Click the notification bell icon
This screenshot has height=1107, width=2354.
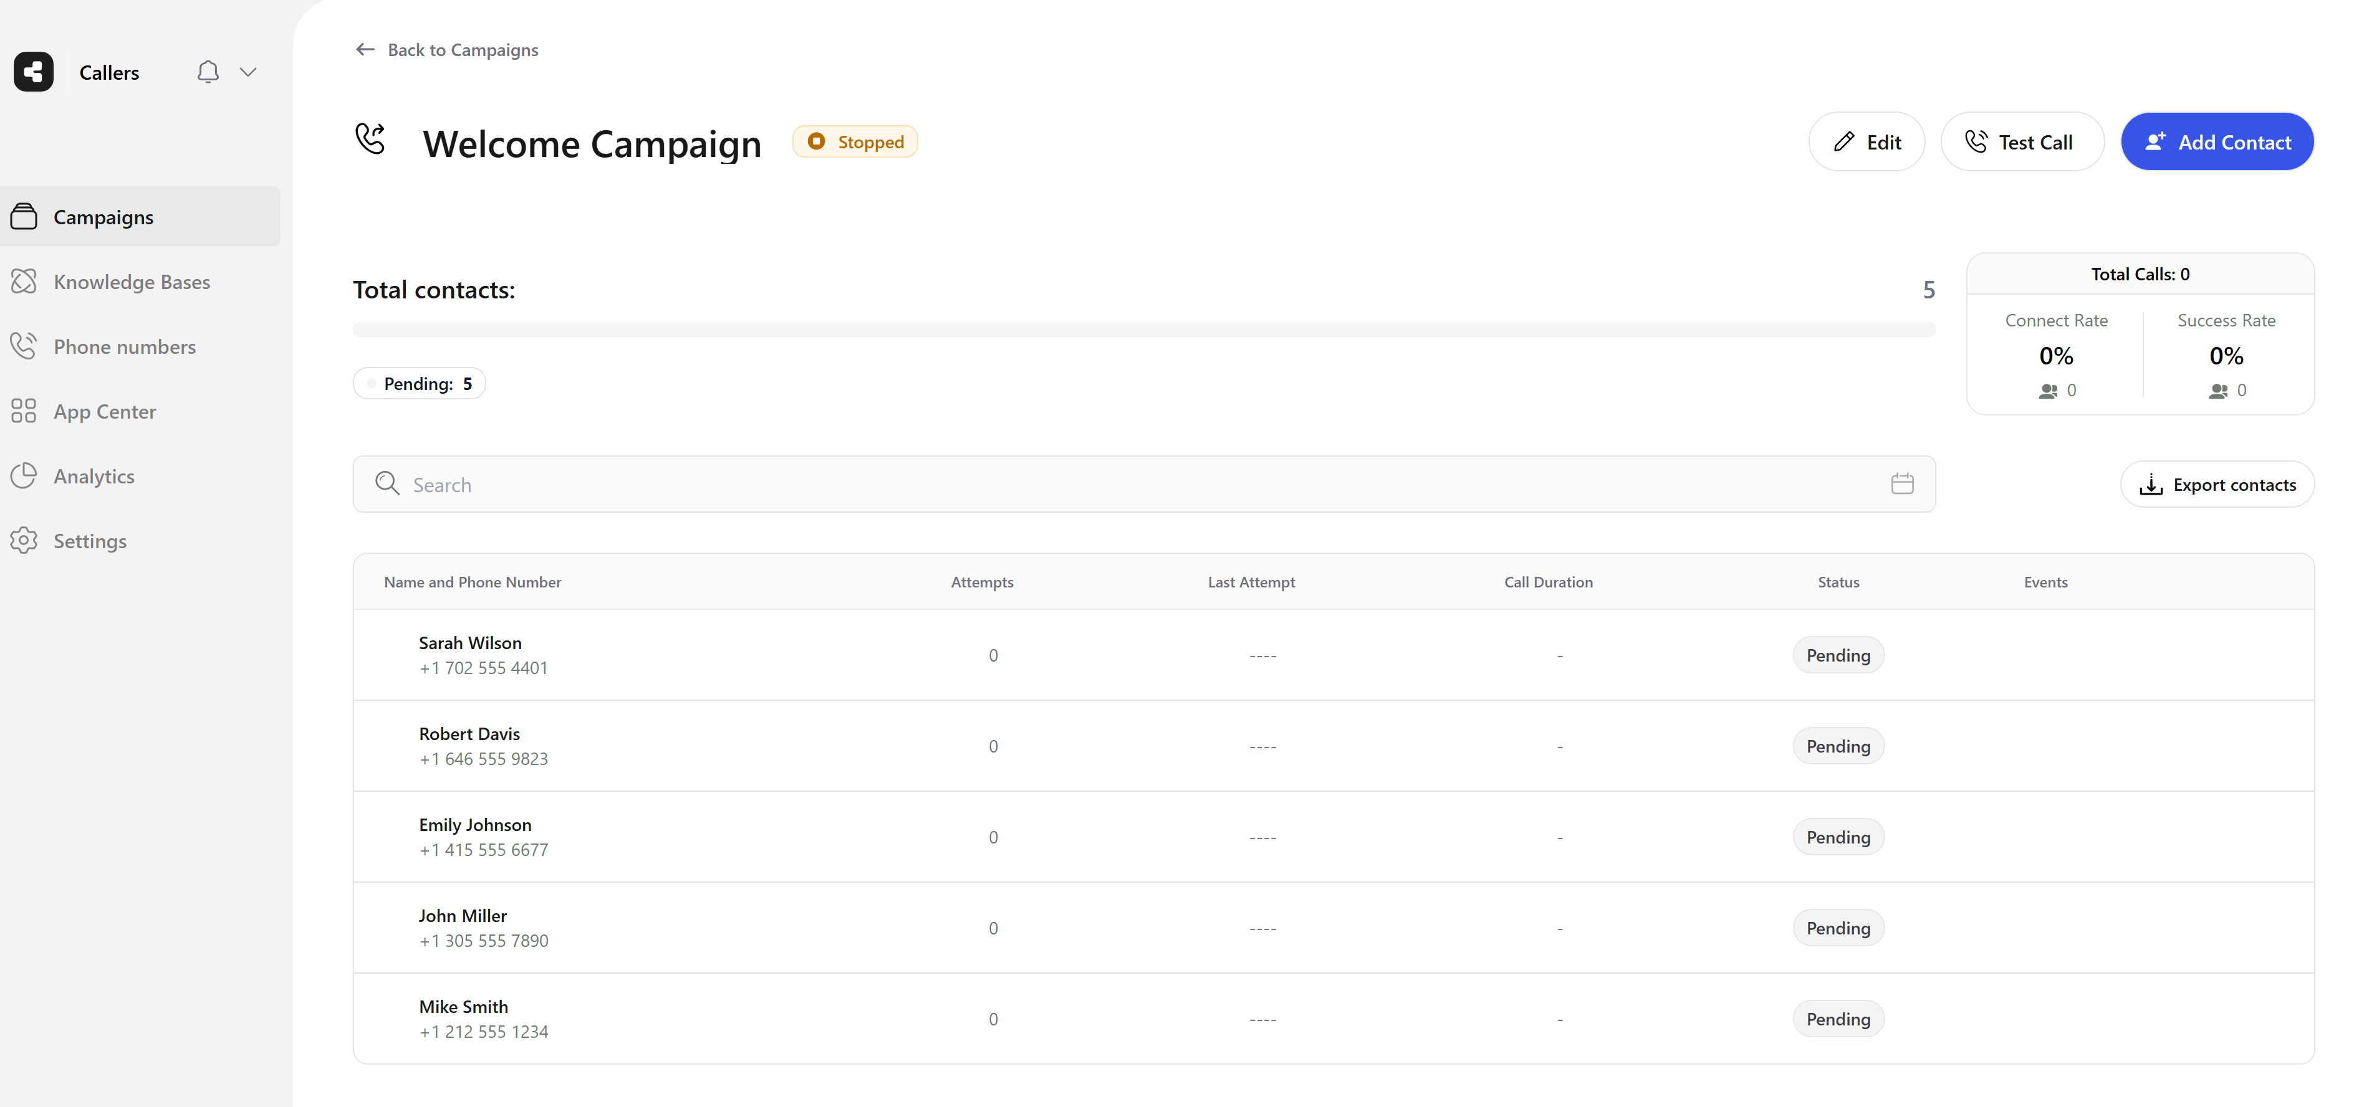tap(208, 72)
